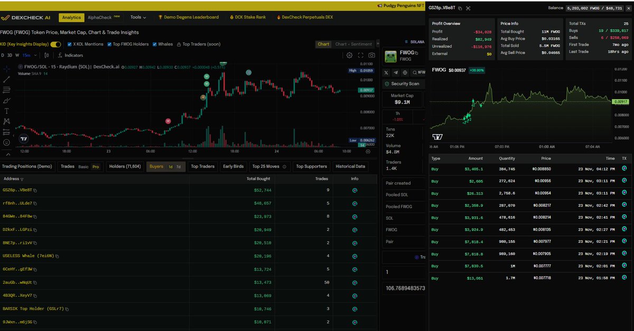Enter fullscreen chart mode
Image resolution: width=634 pixels, height=331 pixels.
pos(361,55)
